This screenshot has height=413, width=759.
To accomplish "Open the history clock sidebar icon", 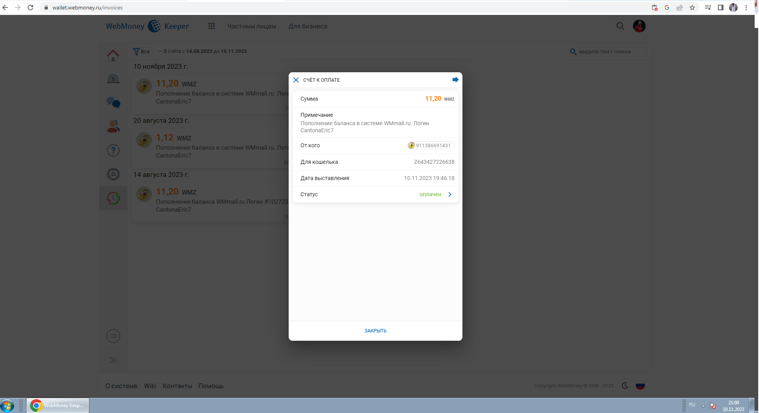I will 113,198.
